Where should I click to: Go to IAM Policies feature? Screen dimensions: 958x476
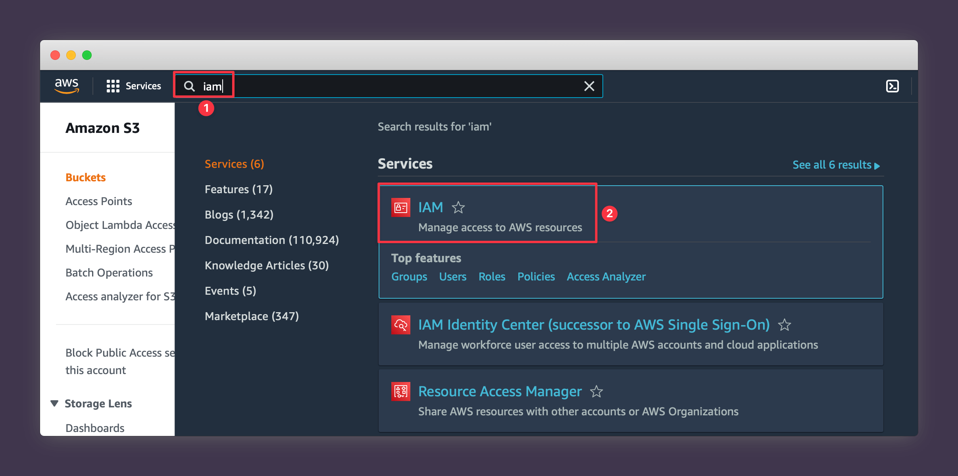click(536, 276)
